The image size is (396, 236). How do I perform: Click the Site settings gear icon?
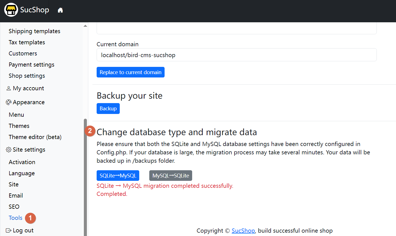click(x=9, y=150)
